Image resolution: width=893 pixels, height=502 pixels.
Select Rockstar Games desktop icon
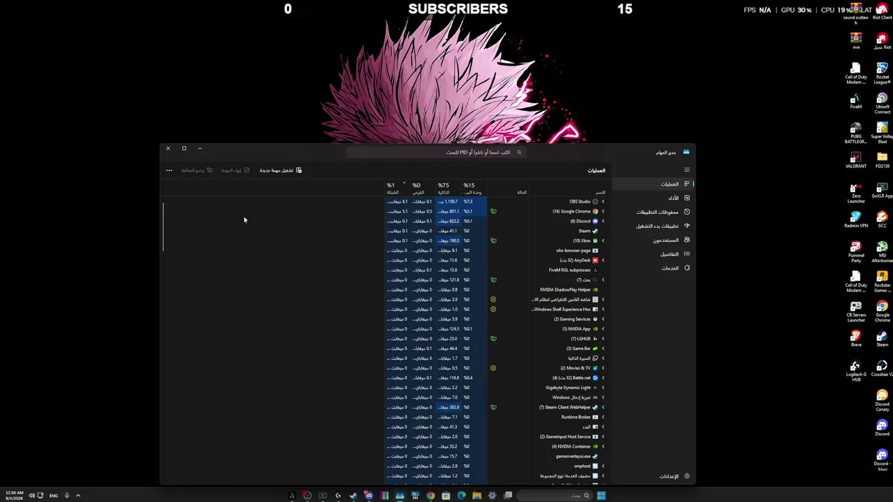[x=882, y=282]
